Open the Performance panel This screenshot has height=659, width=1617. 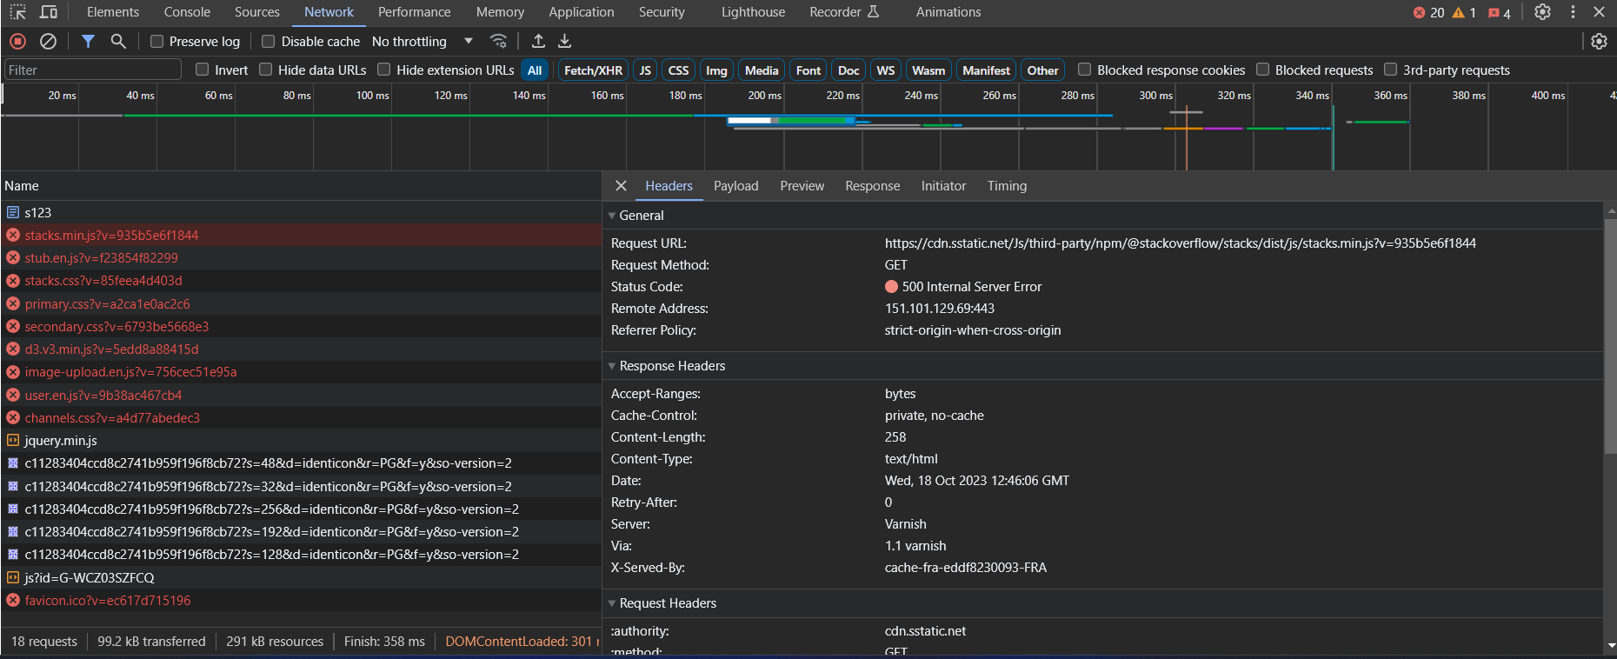pos(415,12)
